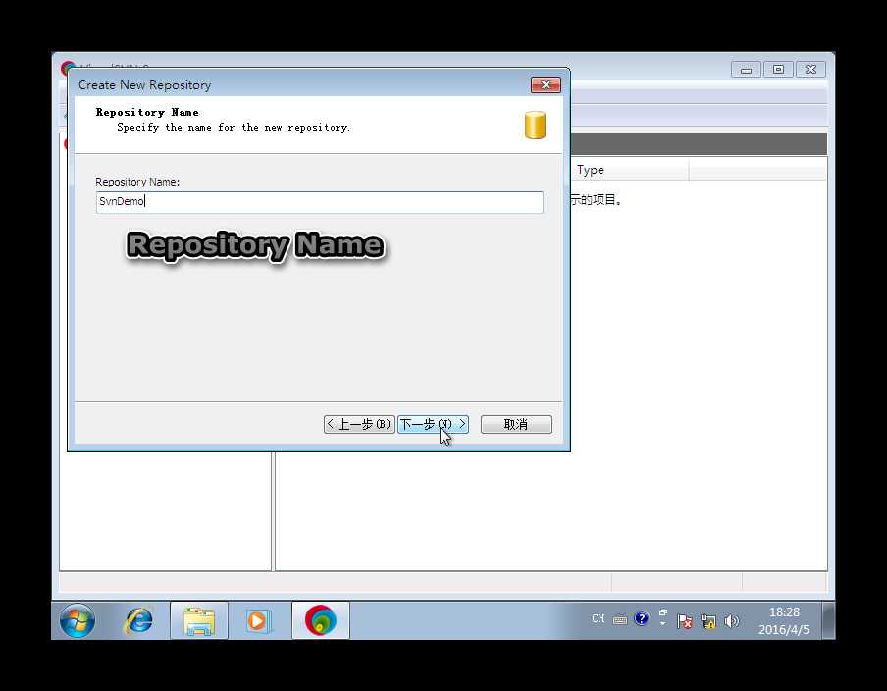
Task: Click the volume speaker tray icon
Action: (731, 621)
